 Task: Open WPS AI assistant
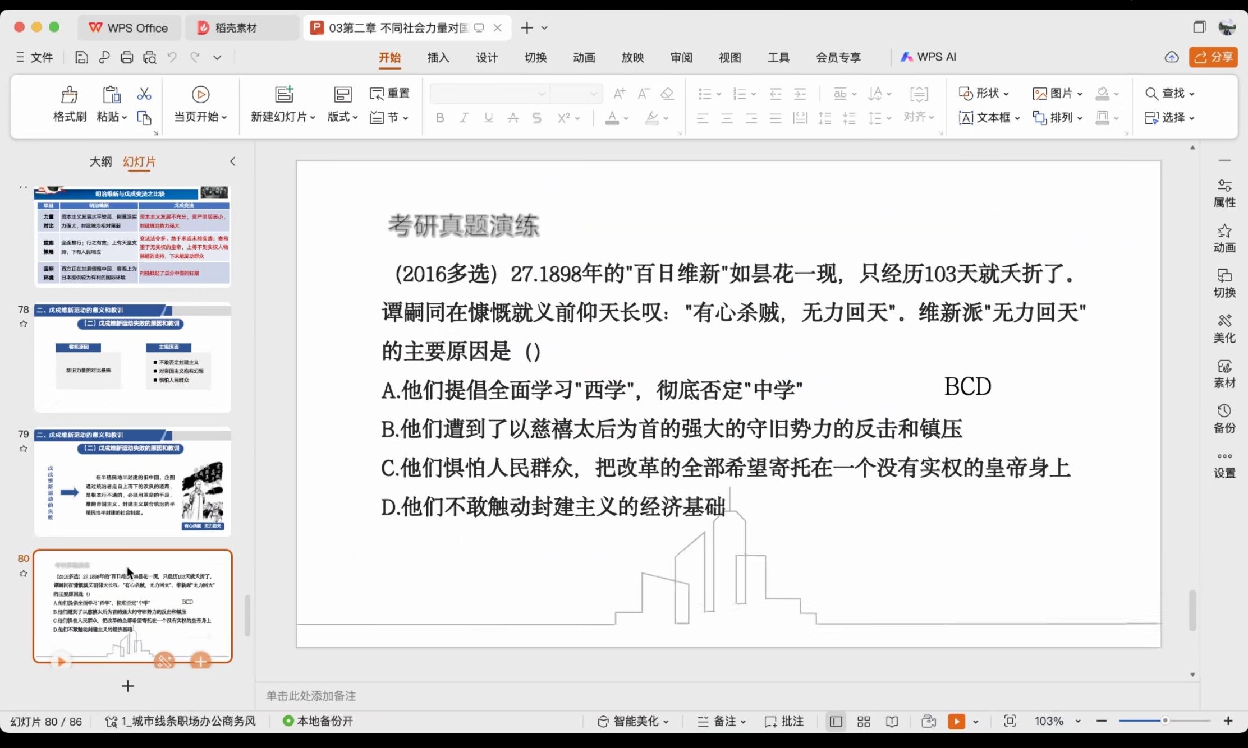(928, 57)
